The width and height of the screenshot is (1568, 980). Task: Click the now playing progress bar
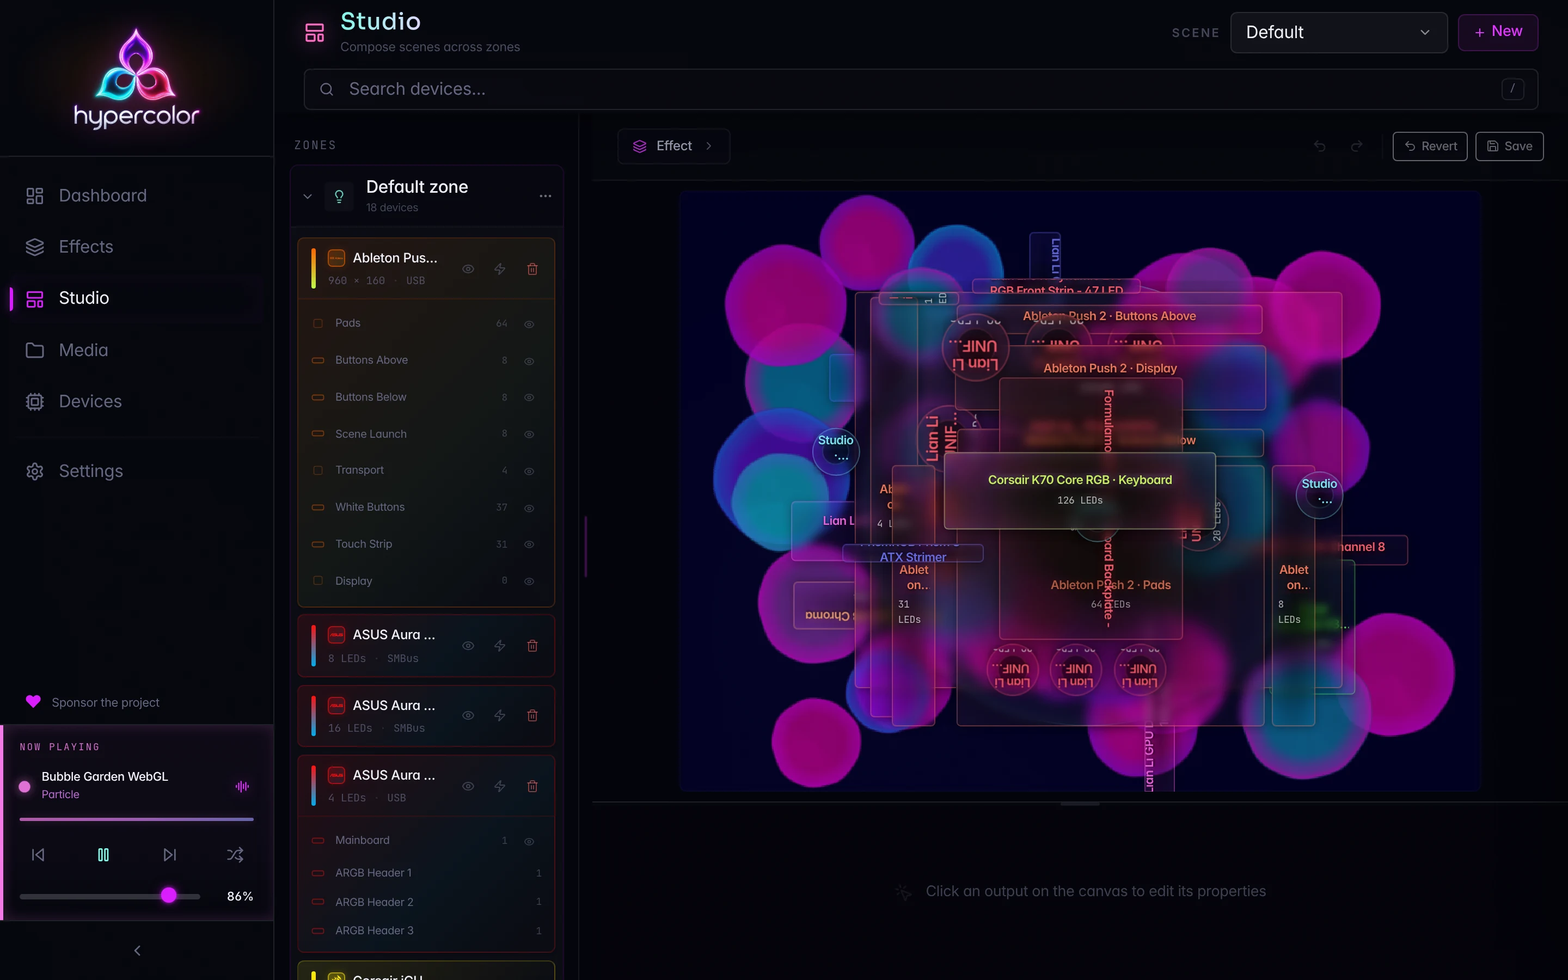point(136,820)
